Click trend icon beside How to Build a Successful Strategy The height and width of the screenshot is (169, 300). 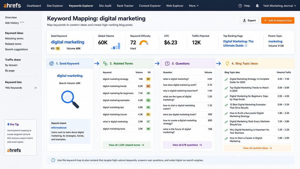click(226, 114)
